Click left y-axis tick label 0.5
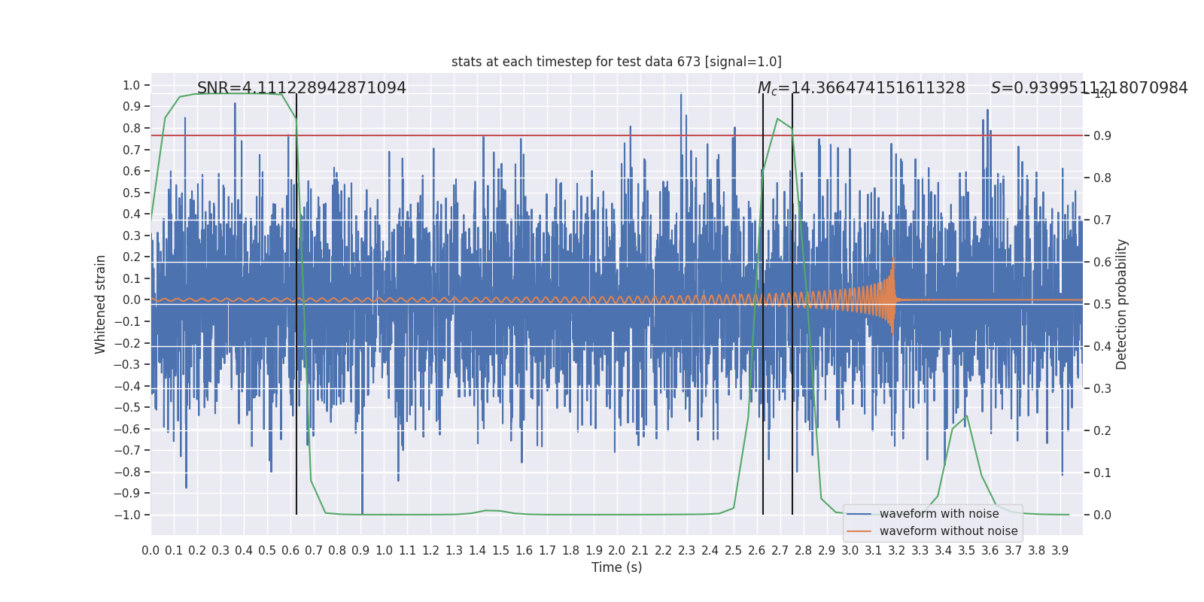 pos(132,193)
